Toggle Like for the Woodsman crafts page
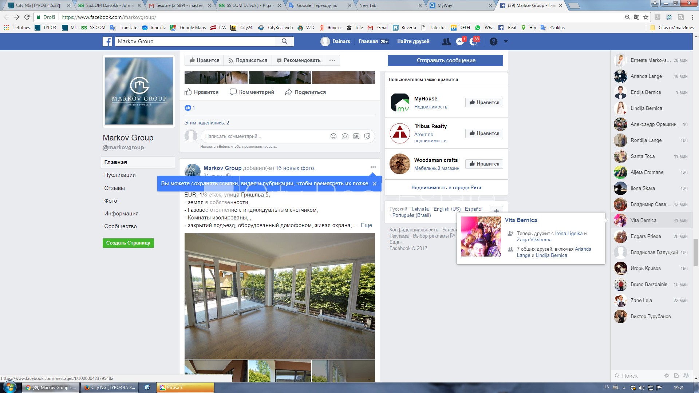Image resolution: width=699 pixels, height=393 pixels. coord(484,164)
